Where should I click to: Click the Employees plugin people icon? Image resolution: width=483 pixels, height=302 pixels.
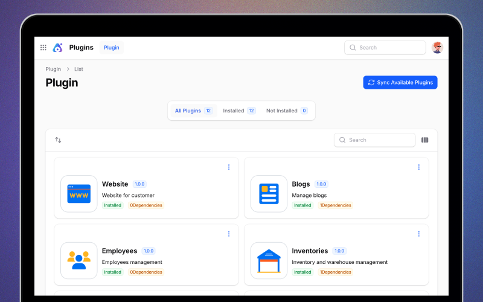point(79,260)
